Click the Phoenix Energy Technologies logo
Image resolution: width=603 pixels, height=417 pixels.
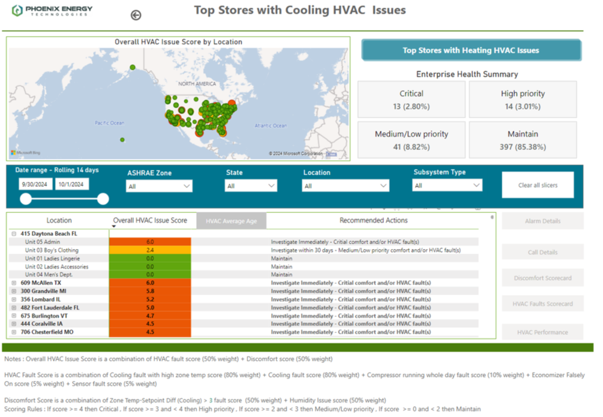pos(52,10)
